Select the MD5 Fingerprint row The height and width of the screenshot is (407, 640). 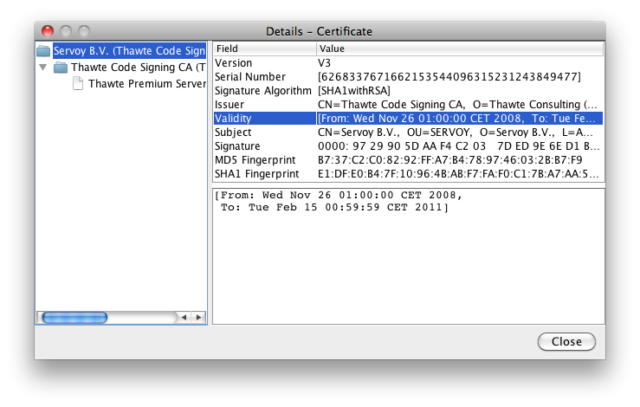408,160
